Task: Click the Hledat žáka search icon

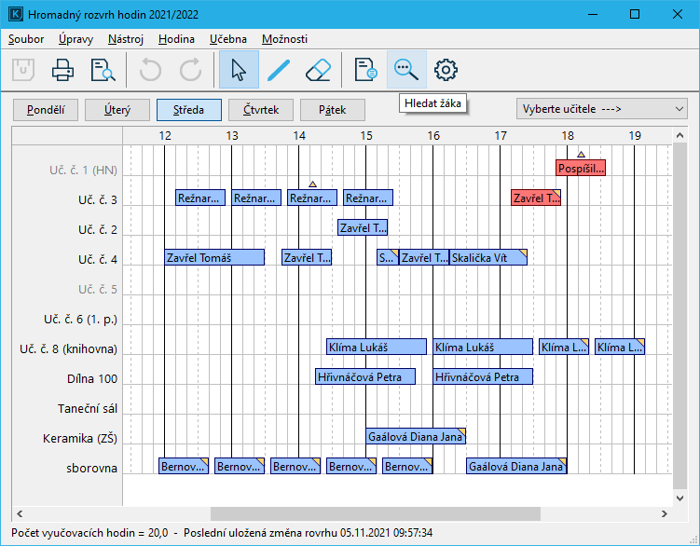Action: [406, 70]
